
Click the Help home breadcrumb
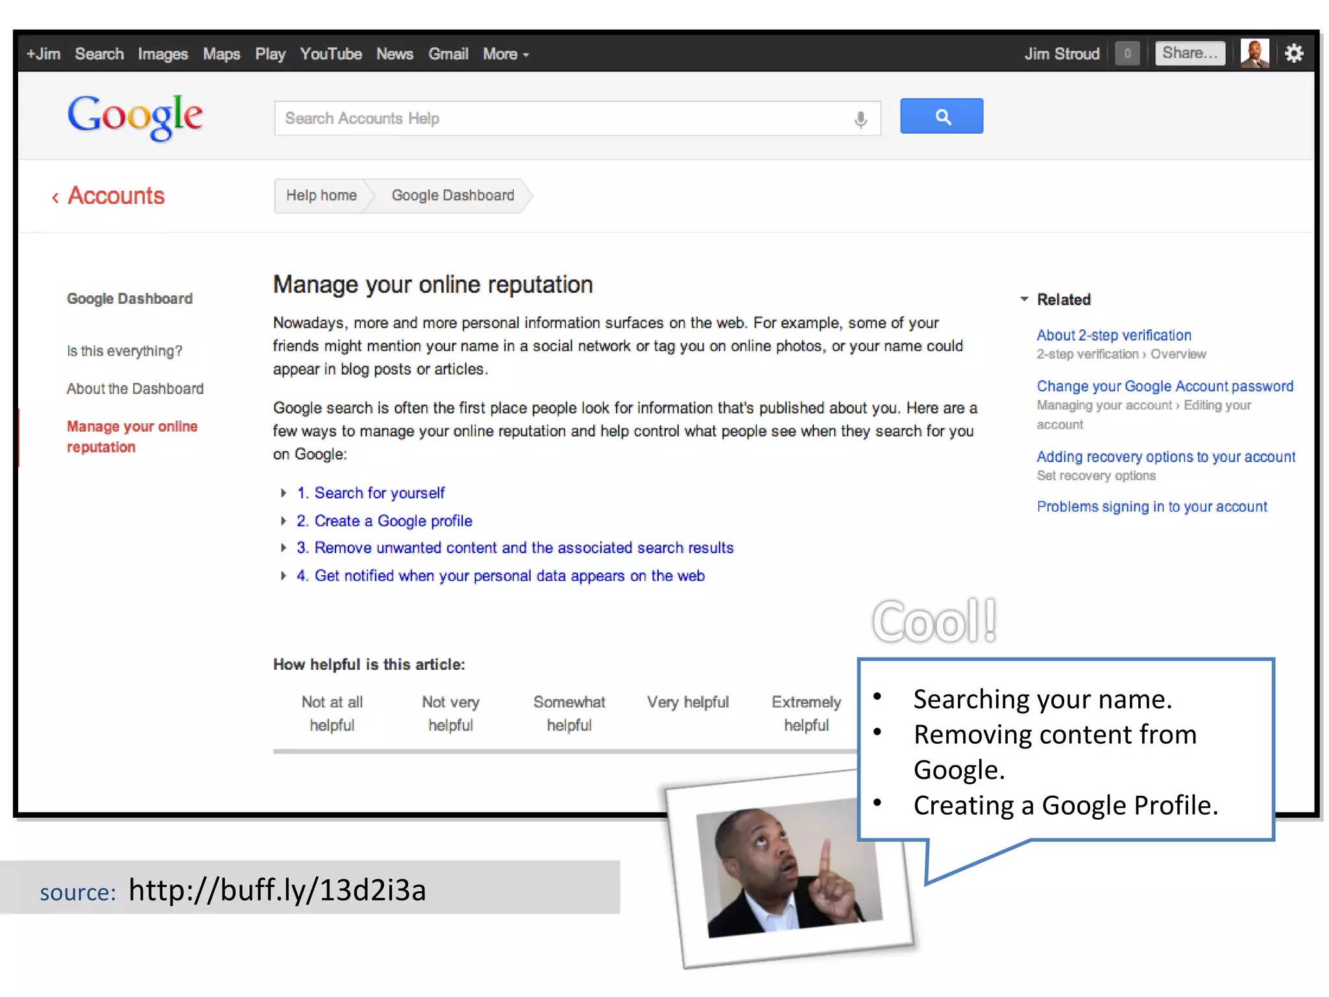pyautogui.click(x=321, y=195)
